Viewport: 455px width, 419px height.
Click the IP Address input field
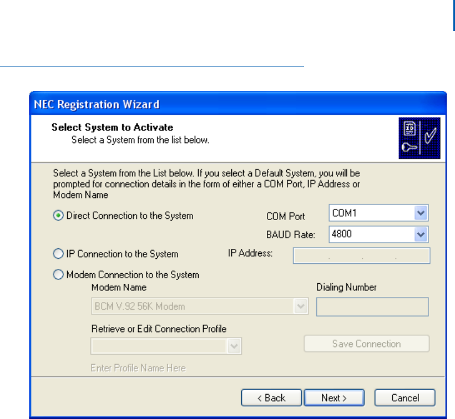coord(362,256)
